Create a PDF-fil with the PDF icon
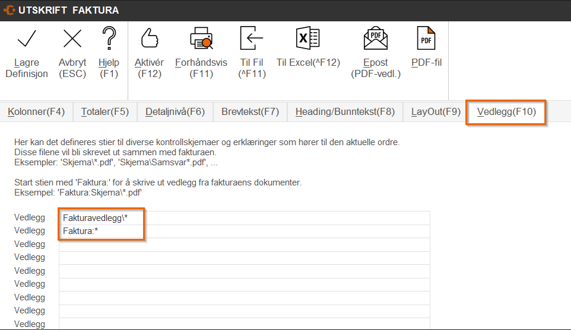Viewport: 571px width, 330px height. tap(426, 39)
